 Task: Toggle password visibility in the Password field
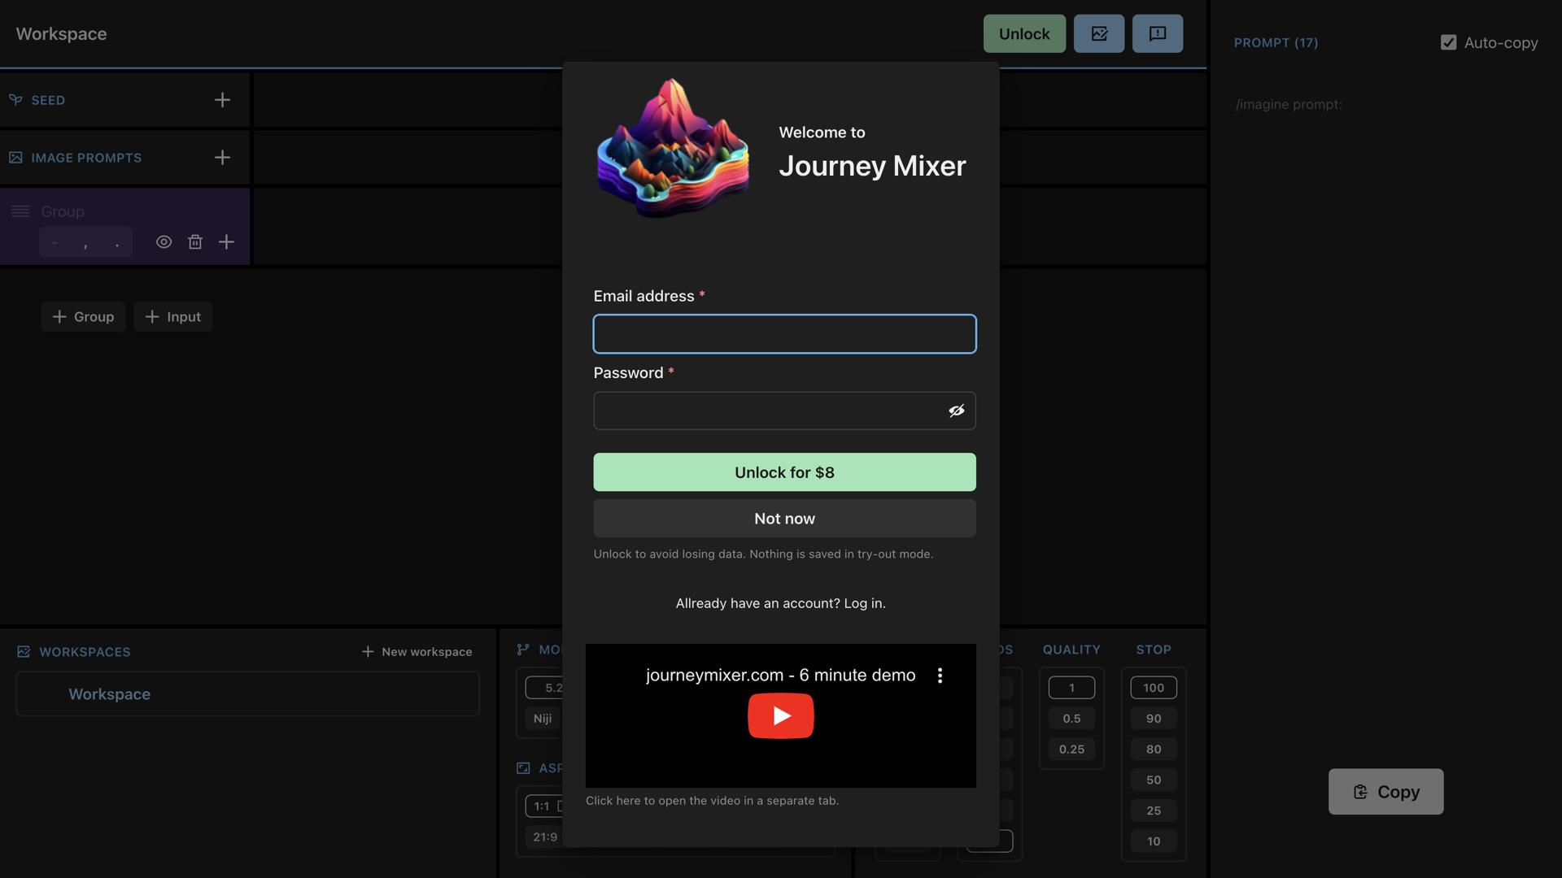tap(957, 411)
